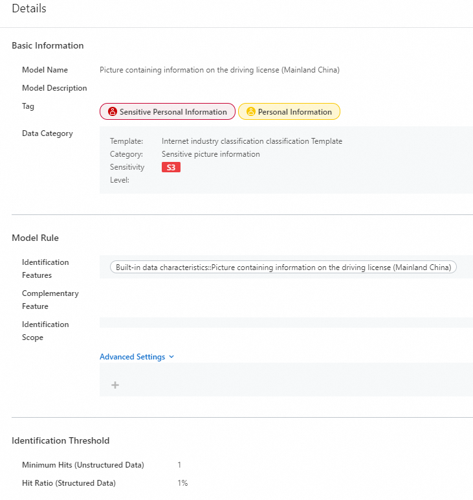Click the empty Identification Scope field
Image resolution: width=473 pixels, height=500 pixels.
286,323
